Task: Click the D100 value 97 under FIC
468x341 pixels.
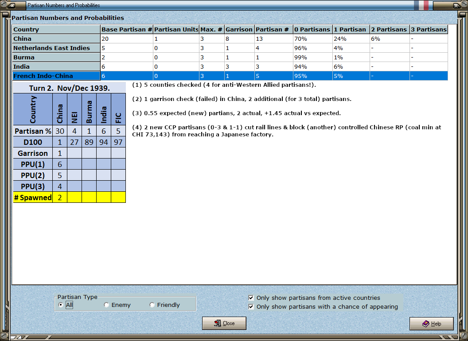Action: coord(118,142)
